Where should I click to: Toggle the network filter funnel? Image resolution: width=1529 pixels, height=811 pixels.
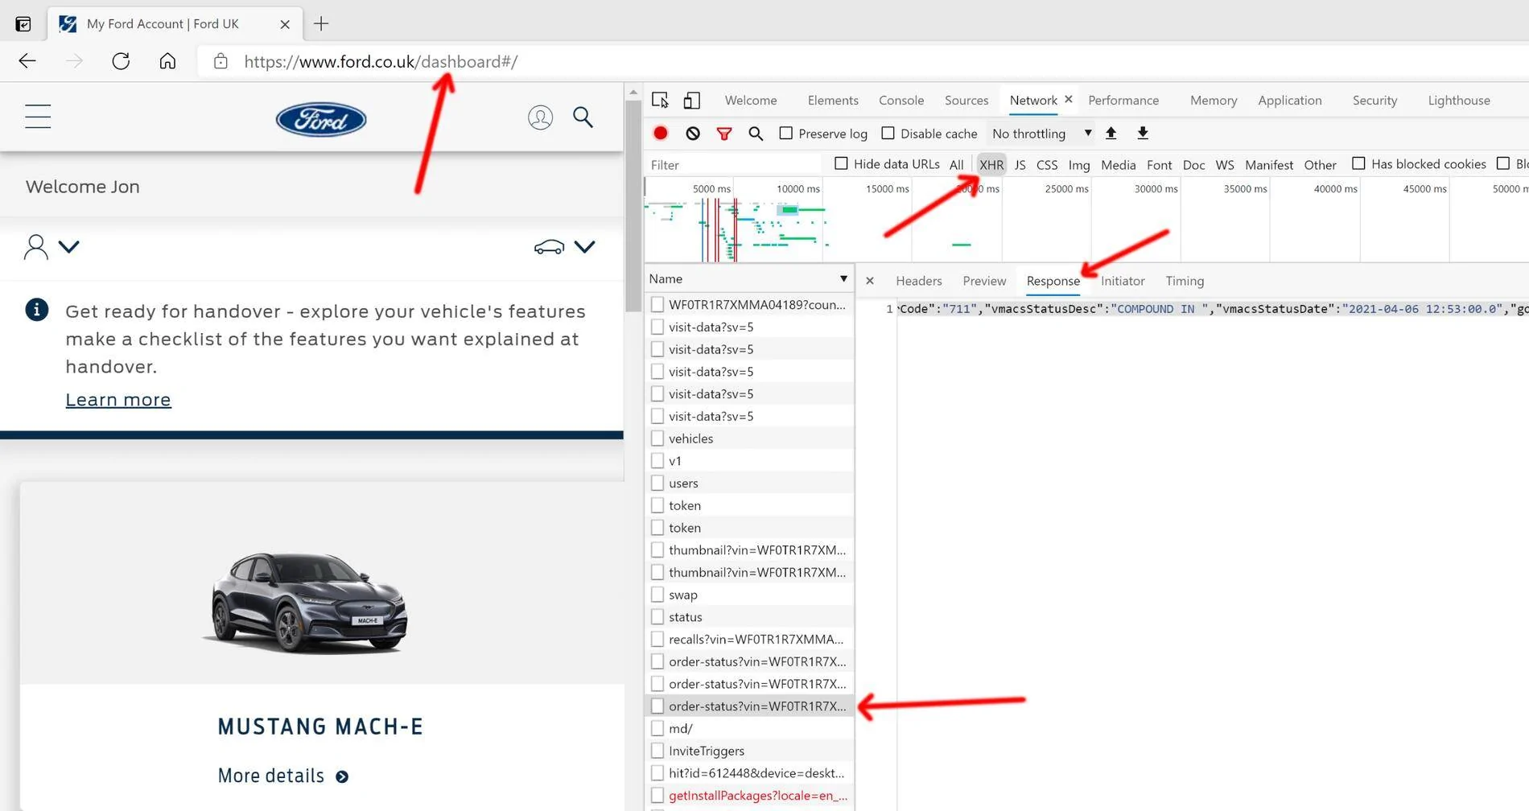[x=724, y=134]
